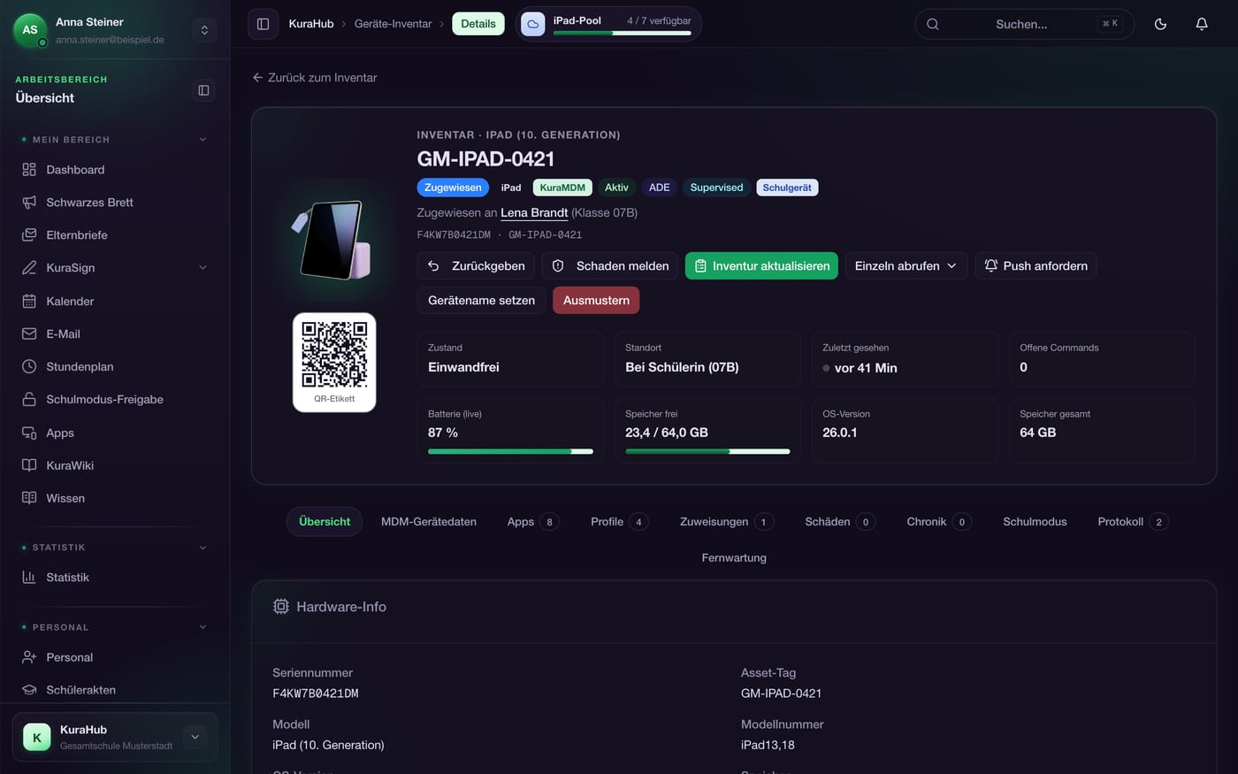Expand the KuraSign submenu chevron
Screen dimensions: 1238x774
click(203, 267)
